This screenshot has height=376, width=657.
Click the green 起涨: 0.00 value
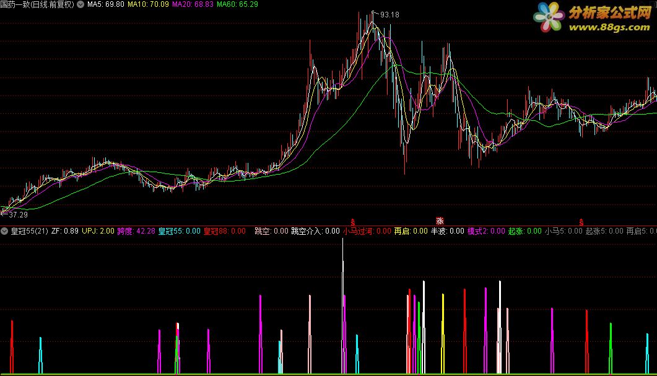525,231
